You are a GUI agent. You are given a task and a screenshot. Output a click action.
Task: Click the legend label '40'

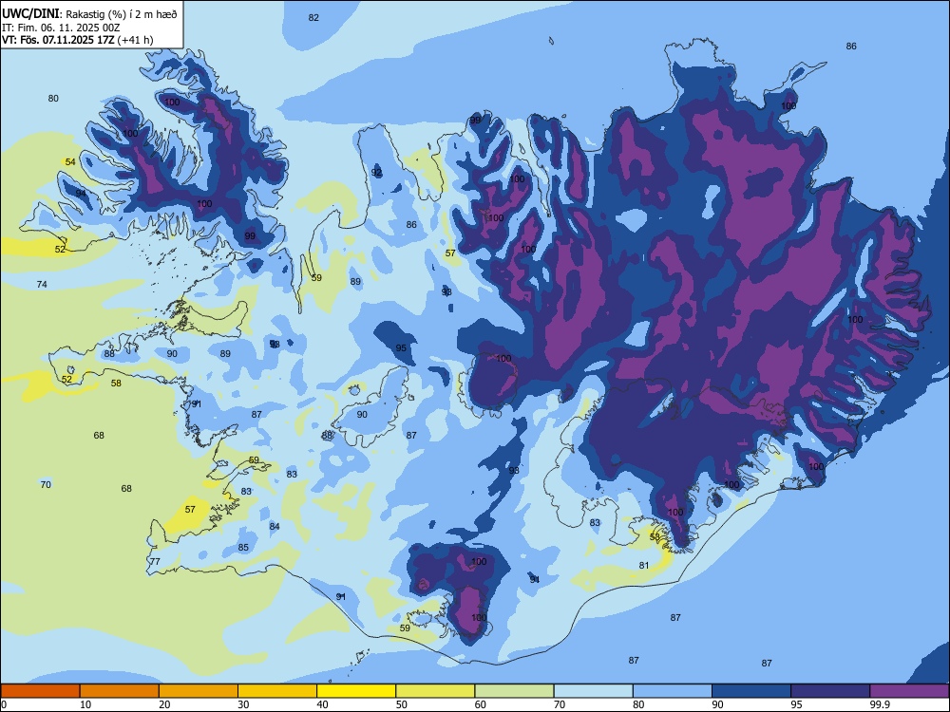pos(322,704)
